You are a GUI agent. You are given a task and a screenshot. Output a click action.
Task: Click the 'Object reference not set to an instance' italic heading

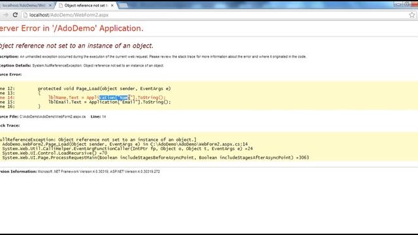(76, 46)
